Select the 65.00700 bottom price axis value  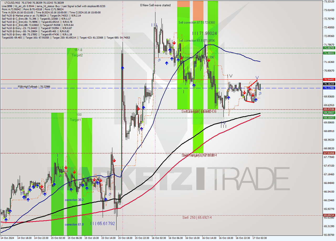[329, 235]
